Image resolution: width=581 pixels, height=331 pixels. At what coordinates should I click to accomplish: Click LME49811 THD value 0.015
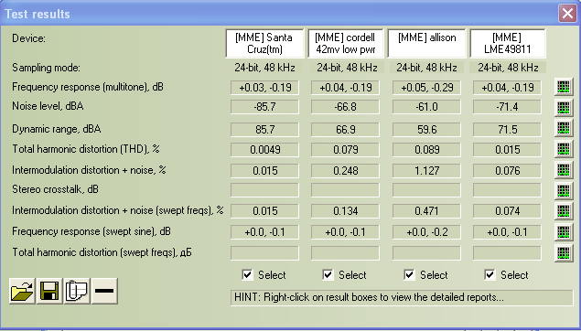pos(507,150)
